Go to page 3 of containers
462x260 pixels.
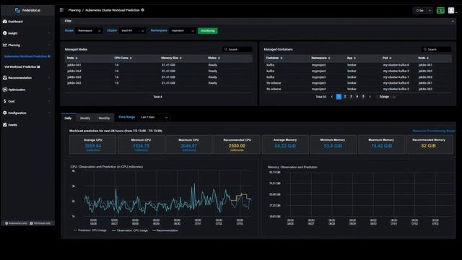351,97
